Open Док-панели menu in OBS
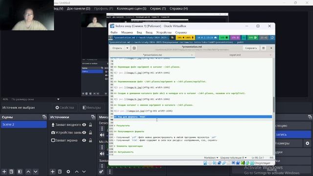The width and height of the screenshot is (313, 176). 78,9
